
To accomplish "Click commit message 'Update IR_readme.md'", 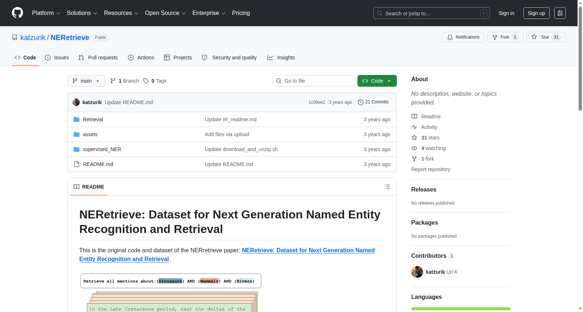I will (231, 119).
